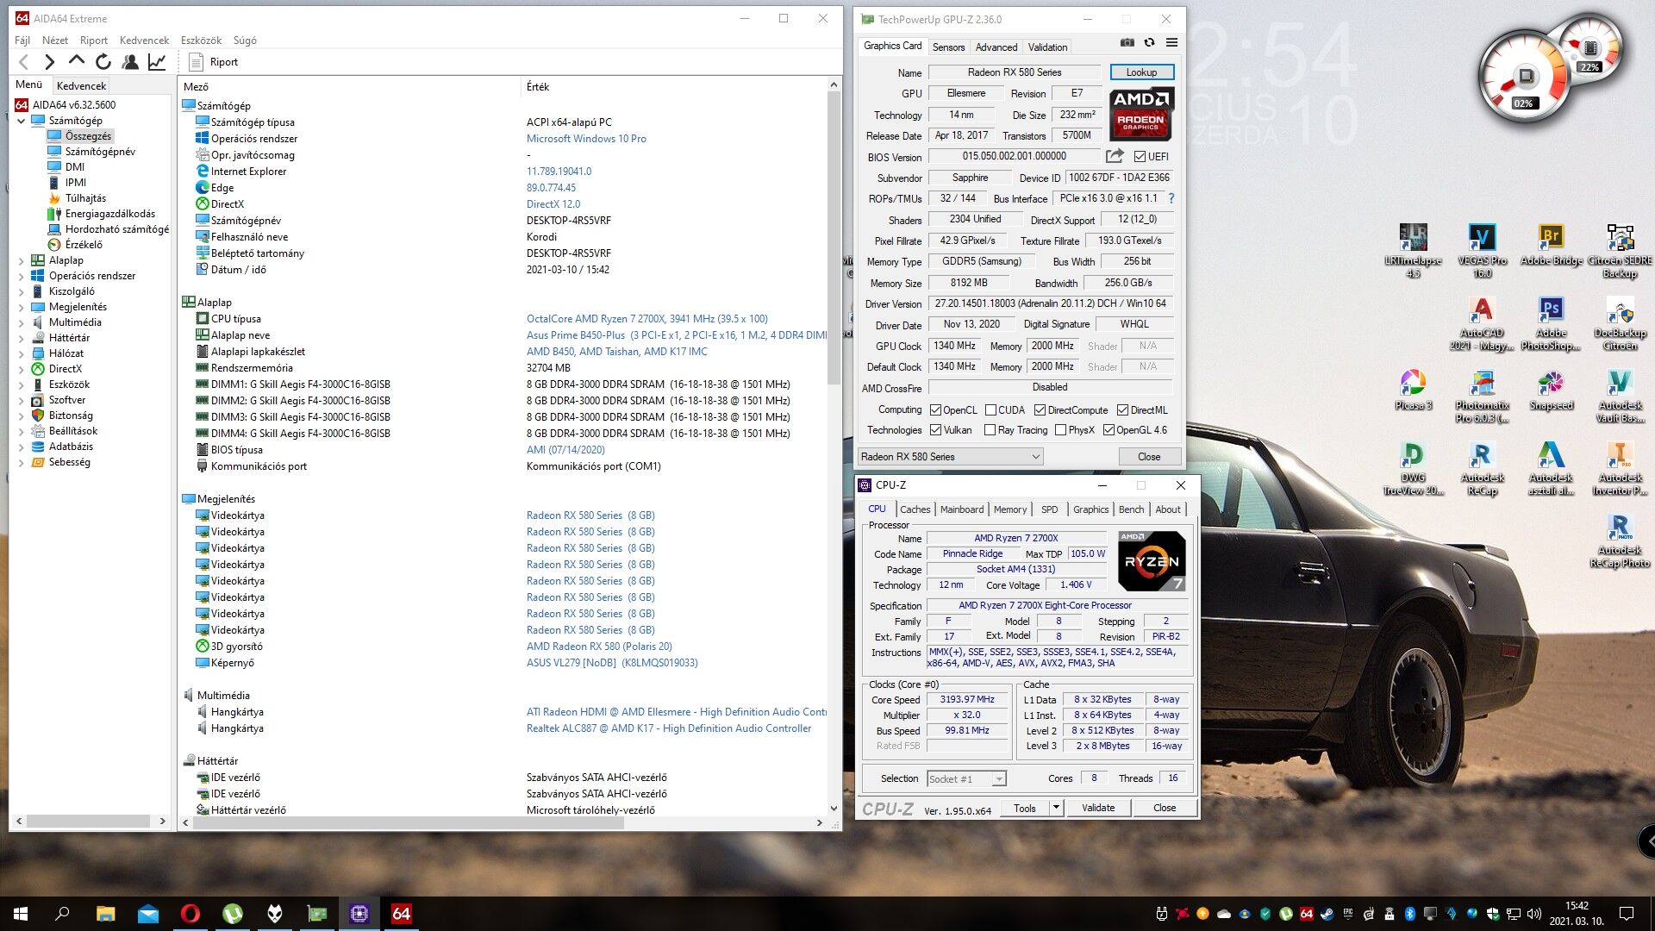Open Microsoft Windows 10 Pro link

point(586,139)
